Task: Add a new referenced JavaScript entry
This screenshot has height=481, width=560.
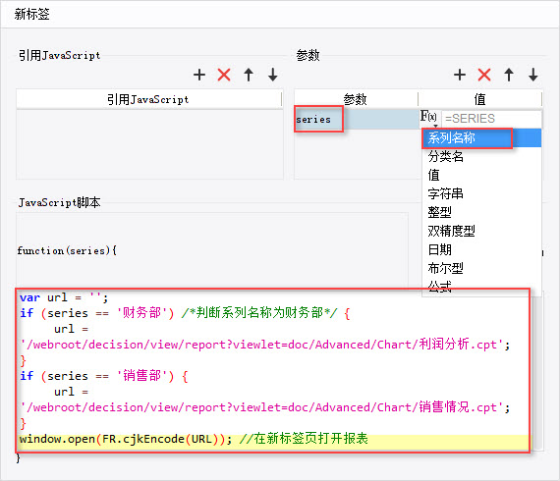Action: (199, 75)
